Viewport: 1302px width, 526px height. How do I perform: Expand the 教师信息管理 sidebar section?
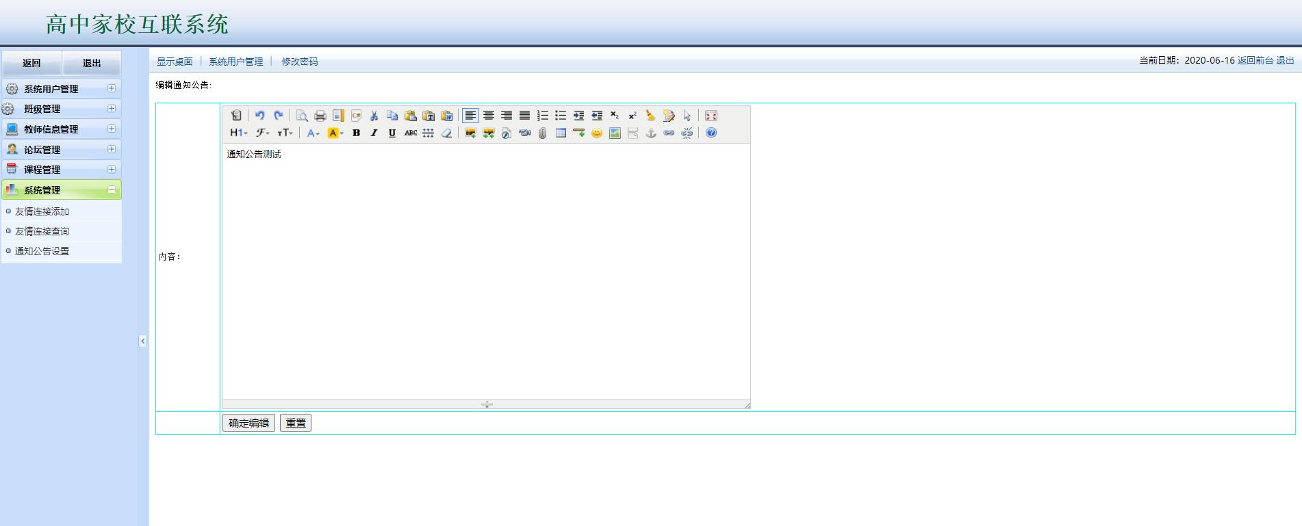click(112, 129)
